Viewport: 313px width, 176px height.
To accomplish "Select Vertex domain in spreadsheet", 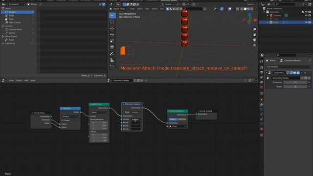I will tap(18, 12).
